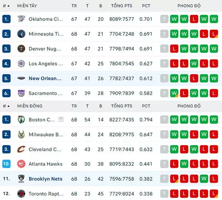Click the promotion arrow icon next to Boston
The image size is (222, 200).
tap(61, 119)
